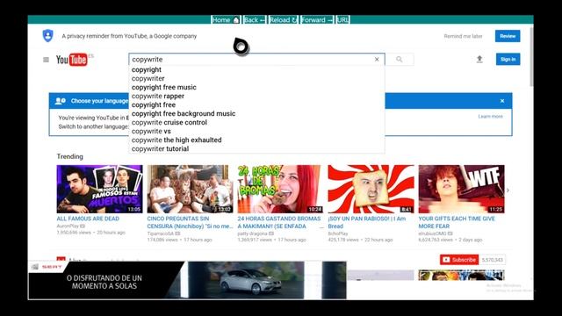Select suggestion "copywrite vs"
Viewport: 562px width, 316px height.
(x=256, y=131)
